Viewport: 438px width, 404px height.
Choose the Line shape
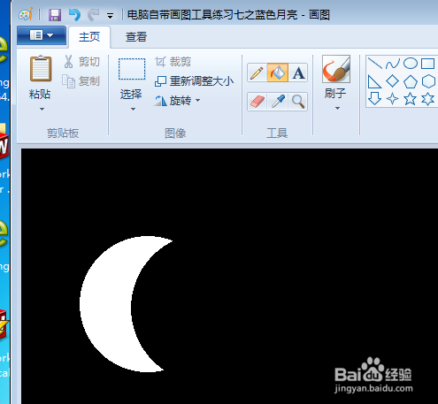point(375,64)
